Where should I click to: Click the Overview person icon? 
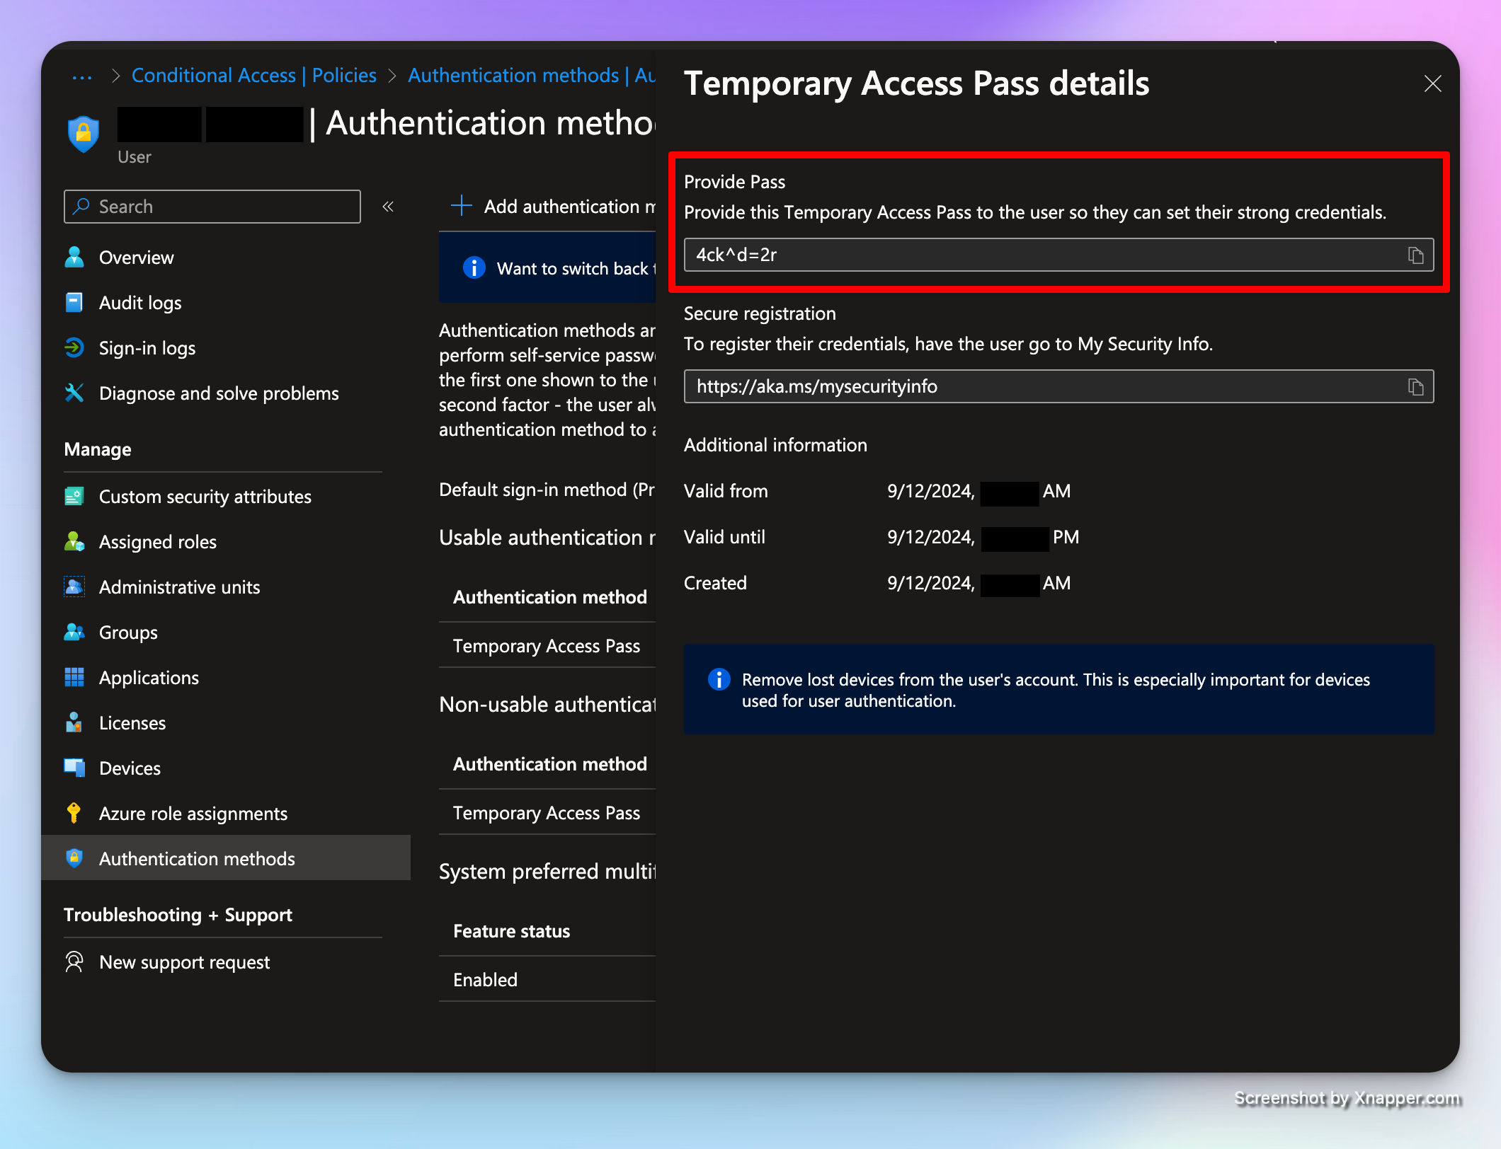[74, 258]
